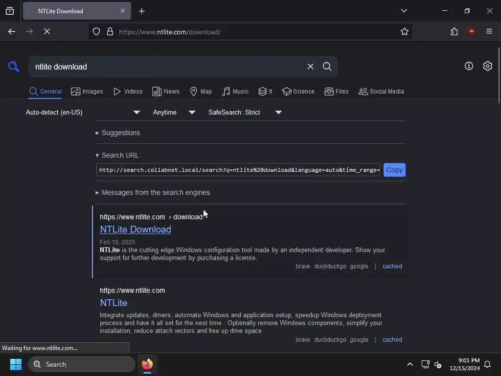Viewport: 501px width, 376px height.
Task: Click the search URL text field
Action: (x=238, y=170)
